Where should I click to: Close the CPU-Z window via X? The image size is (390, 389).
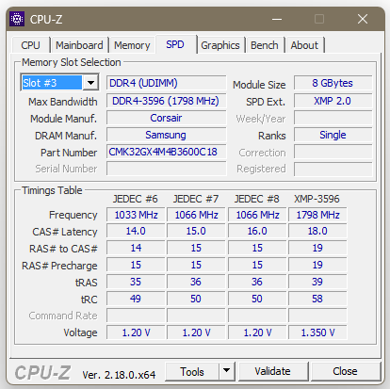[x=363, y=19]
